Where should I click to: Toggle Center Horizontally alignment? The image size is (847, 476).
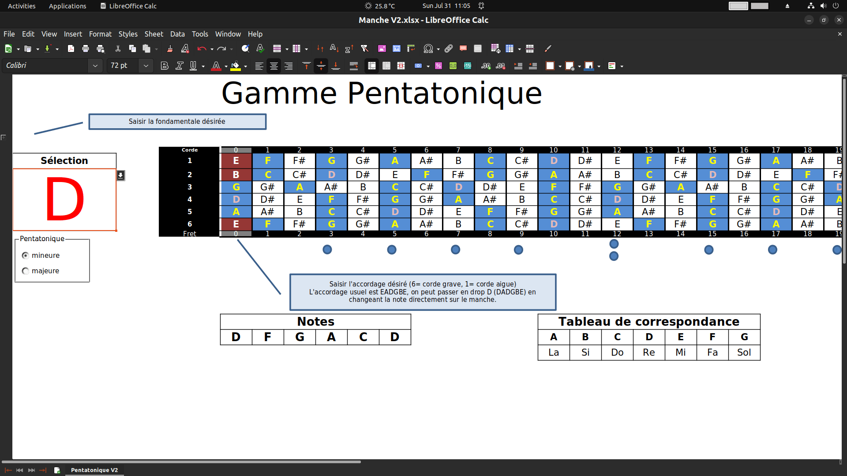coord(274,66)
